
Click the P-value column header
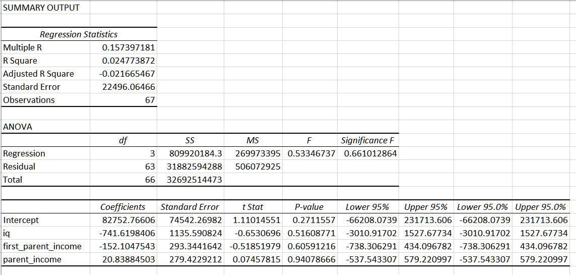coord(309,207)
